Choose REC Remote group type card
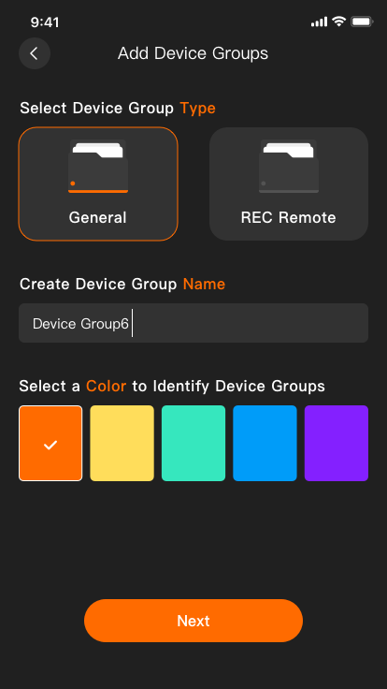This screenshot has height=689, width=387. click(x=289, y=183)
